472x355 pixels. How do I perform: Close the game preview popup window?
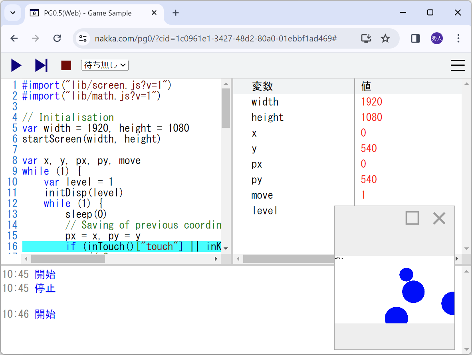point(439,218)
